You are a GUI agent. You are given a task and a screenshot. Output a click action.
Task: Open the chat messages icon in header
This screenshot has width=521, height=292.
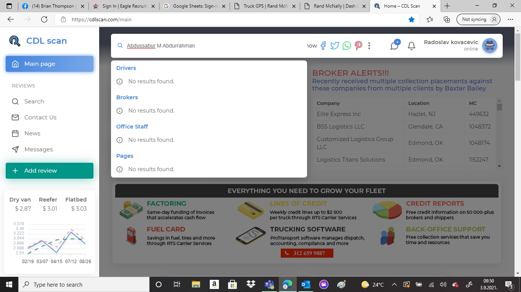(394, 46)
